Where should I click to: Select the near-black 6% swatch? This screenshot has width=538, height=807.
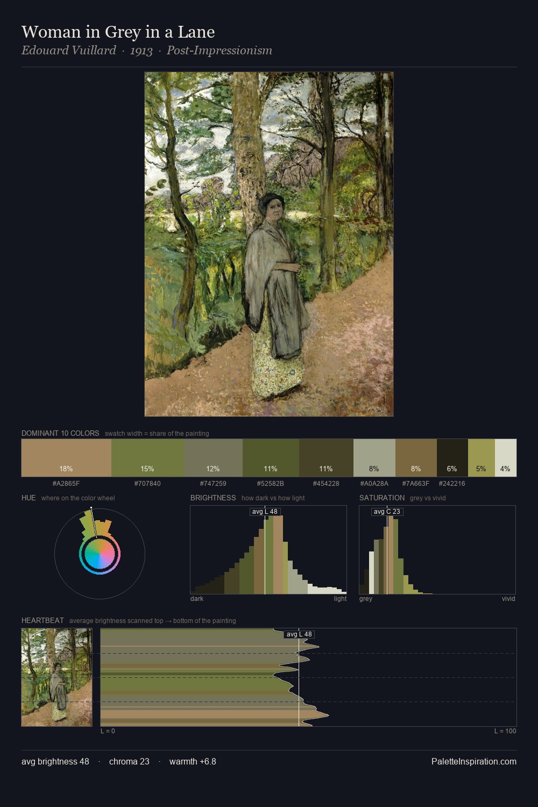(452, 458)
